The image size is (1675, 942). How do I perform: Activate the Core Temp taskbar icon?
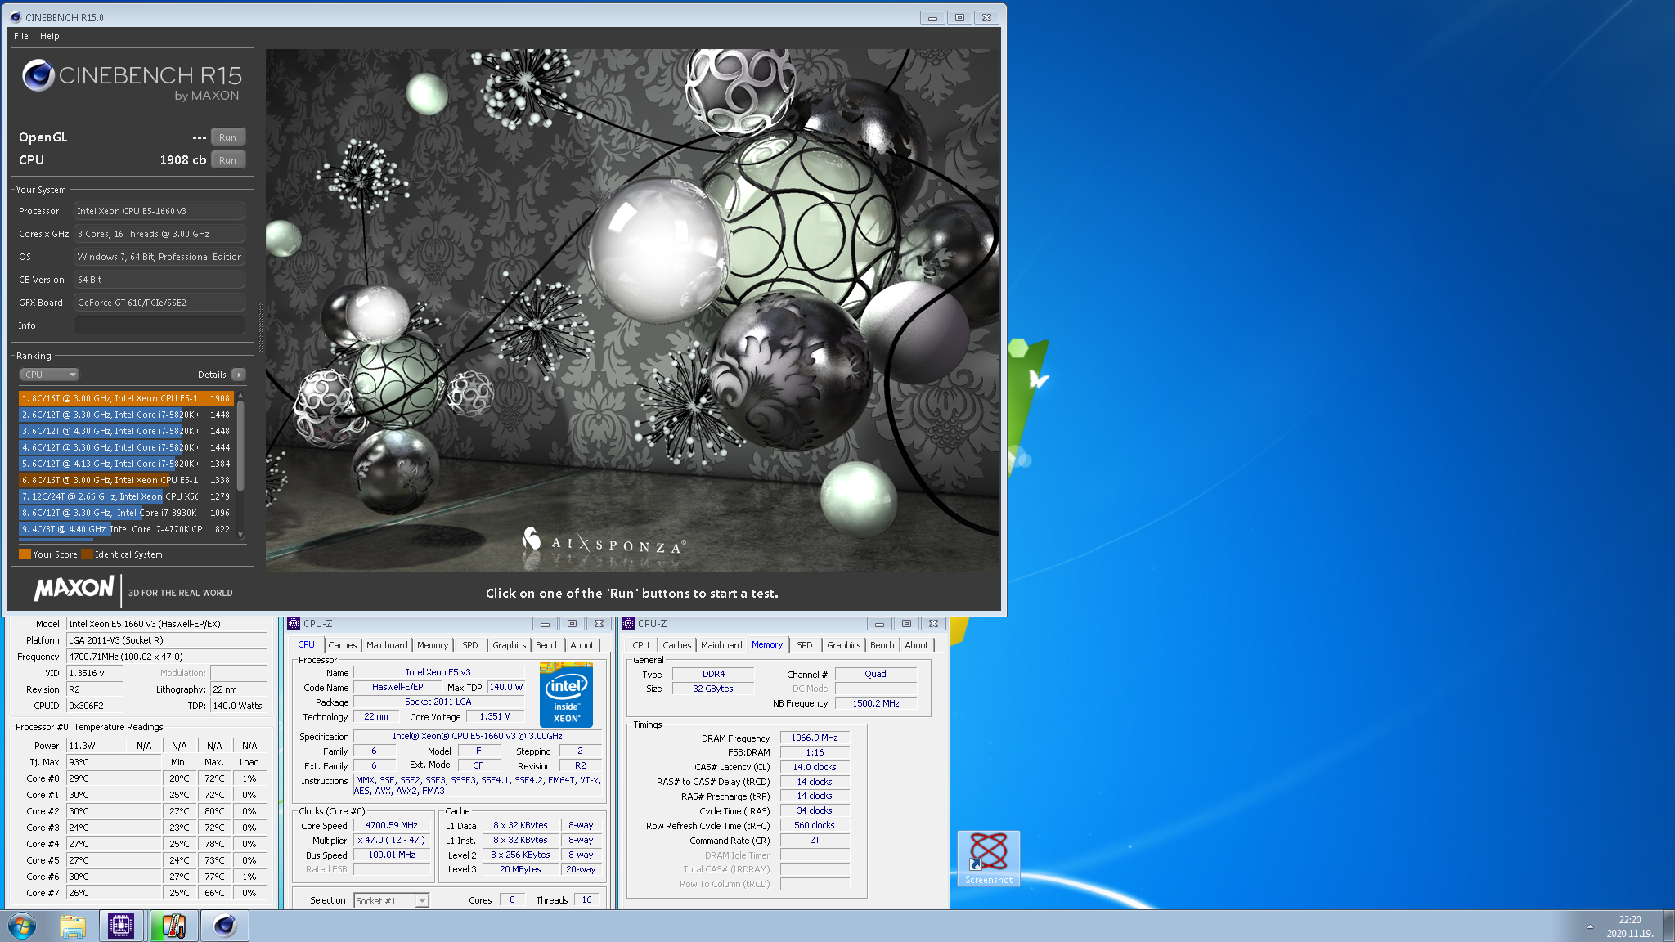[x=173, y=926]
